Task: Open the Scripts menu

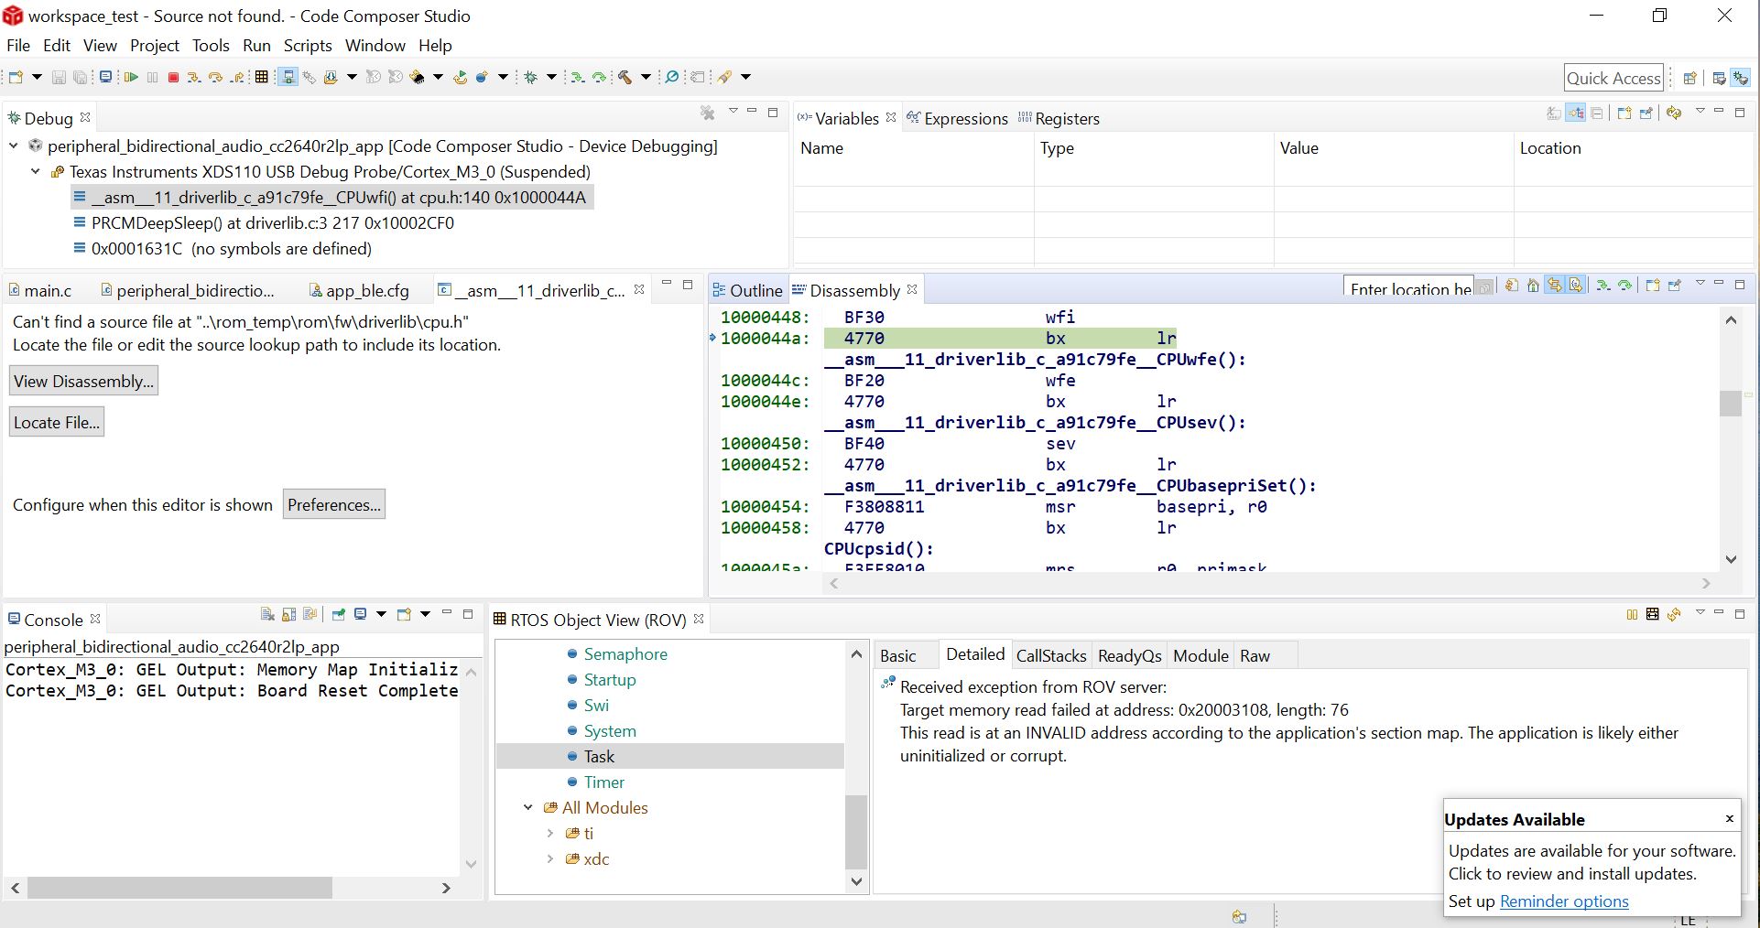Action: (307, 46)
